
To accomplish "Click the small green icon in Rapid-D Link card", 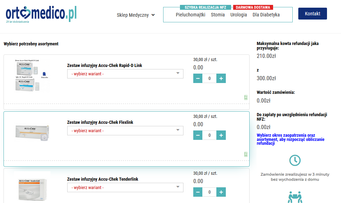I will (246, 98).
